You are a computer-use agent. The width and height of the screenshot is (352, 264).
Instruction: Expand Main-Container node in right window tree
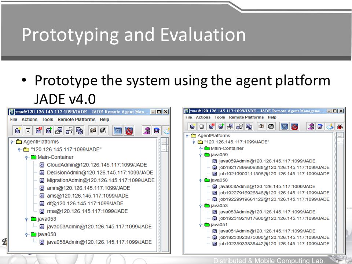[x=201, y=148]
